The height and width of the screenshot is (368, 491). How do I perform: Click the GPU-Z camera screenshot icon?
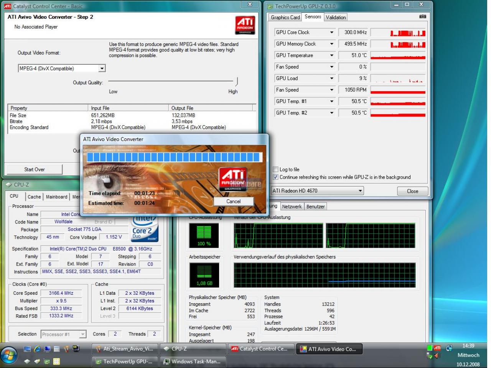point(423,16)
